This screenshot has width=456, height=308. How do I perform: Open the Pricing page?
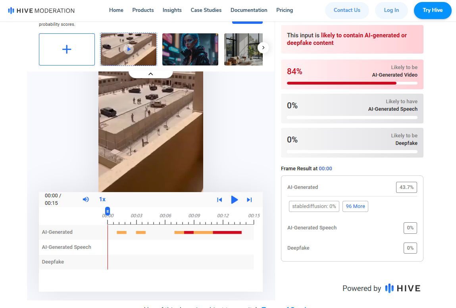[x=284, y=10]
